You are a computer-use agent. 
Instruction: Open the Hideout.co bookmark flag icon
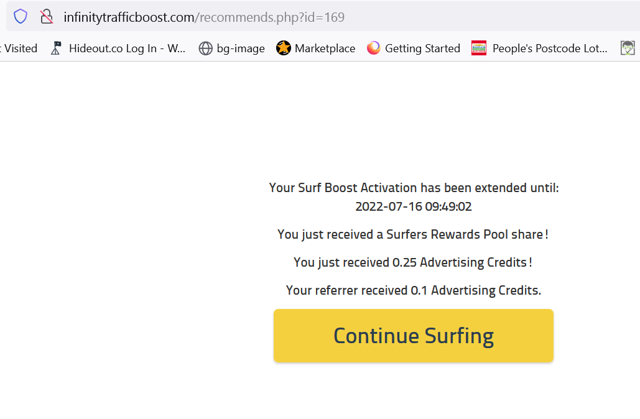tap(56, 48)
